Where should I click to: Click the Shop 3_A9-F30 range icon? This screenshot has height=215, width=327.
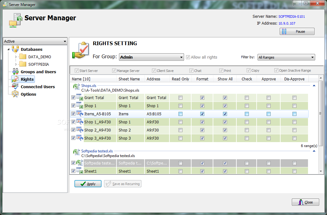click(80, 138)
